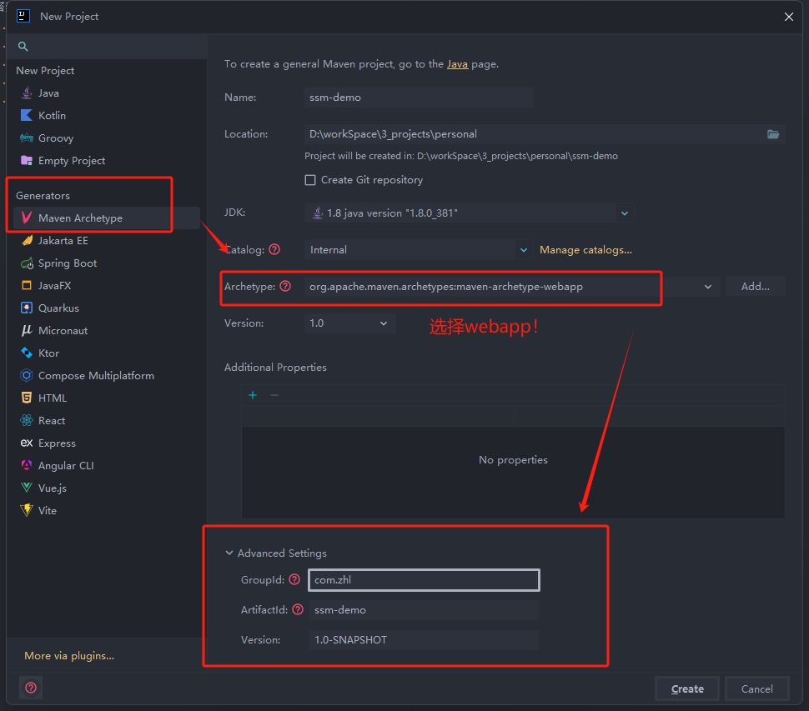The width and height of the screenshot is (809, 711).
Task: Click the help icon beside Archetype
Action: (x=285, y=287)
